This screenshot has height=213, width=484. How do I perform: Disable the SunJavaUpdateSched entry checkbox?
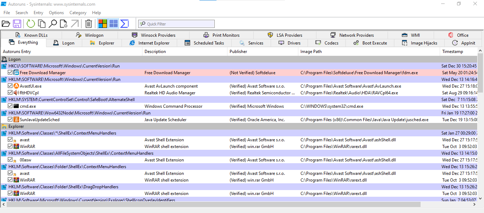pos(10,120)
